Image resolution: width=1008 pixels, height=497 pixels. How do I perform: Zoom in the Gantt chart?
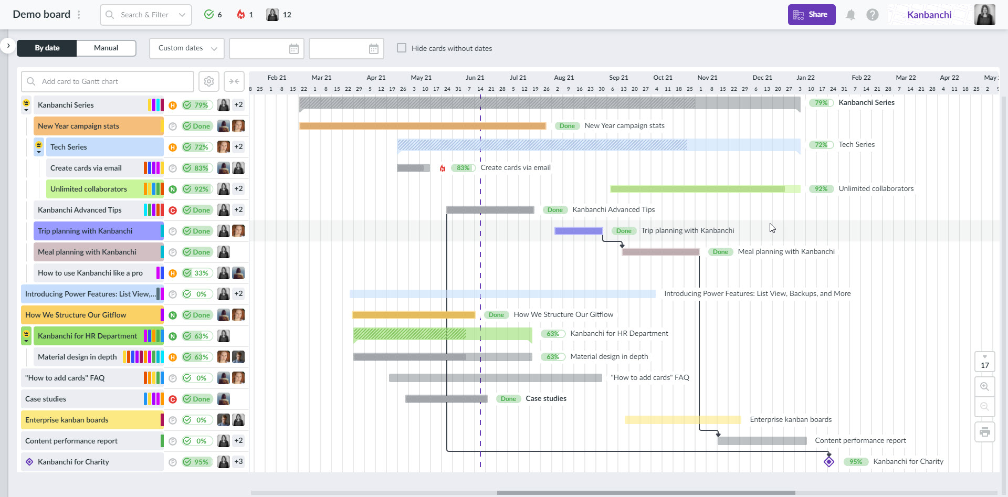click(x=984, y=387)
